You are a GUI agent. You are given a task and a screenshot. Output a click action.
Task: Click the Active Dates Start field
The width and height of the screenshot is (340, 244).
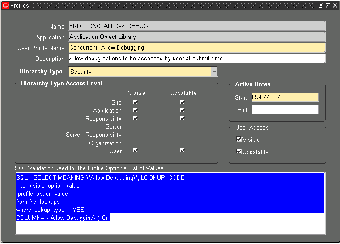point(285,97)
